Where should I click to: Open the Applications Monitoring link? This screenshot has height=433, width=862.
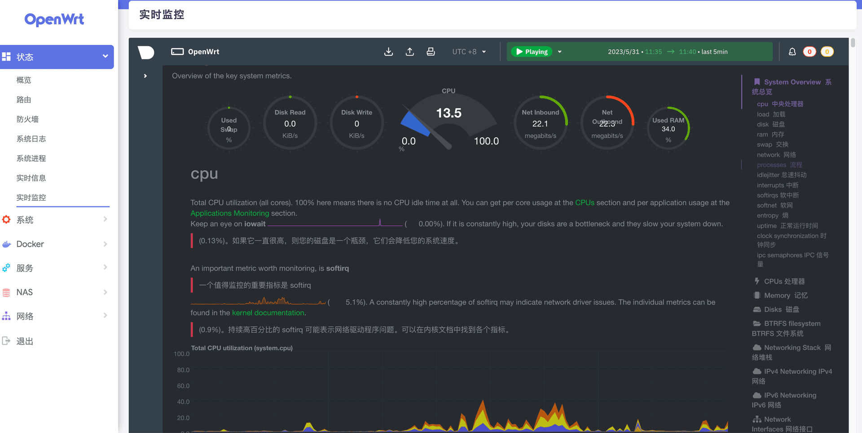pyautogui.click(x=229, y=213)
